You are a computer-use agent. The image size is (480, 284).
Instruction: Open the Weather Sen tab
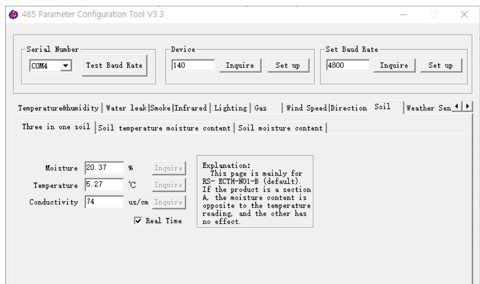pos(428,108)
